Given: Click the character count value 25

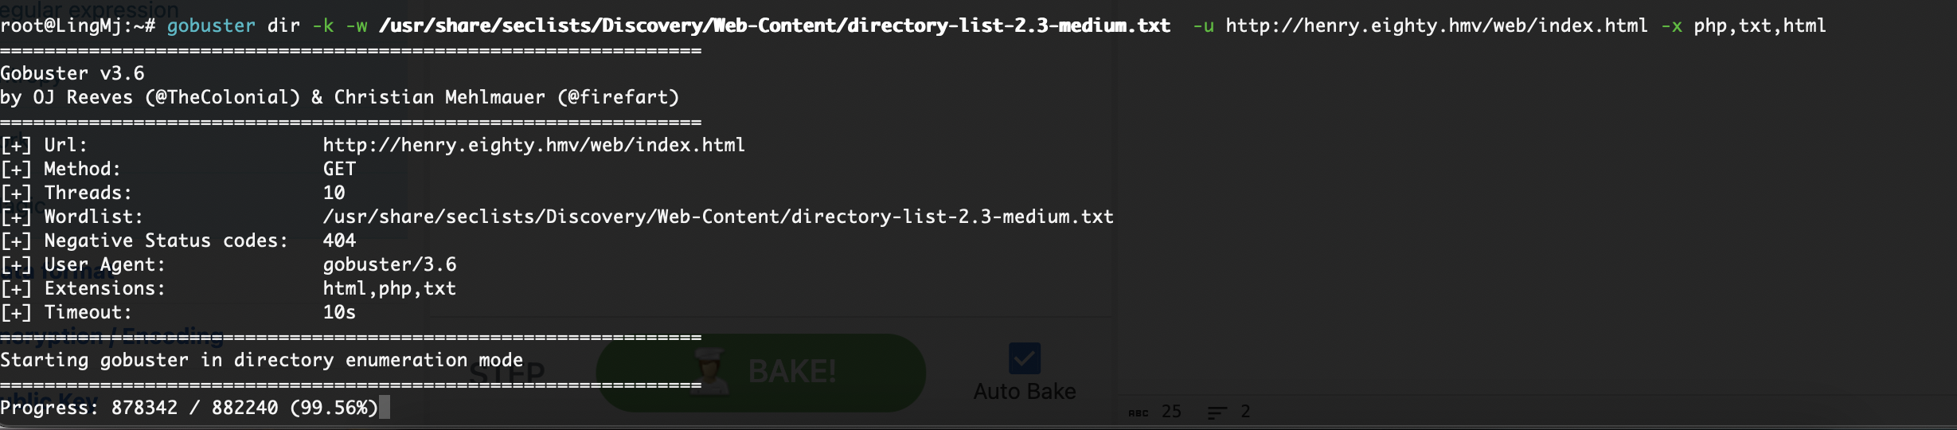Looking at the screenshot, I should 1171,412.
